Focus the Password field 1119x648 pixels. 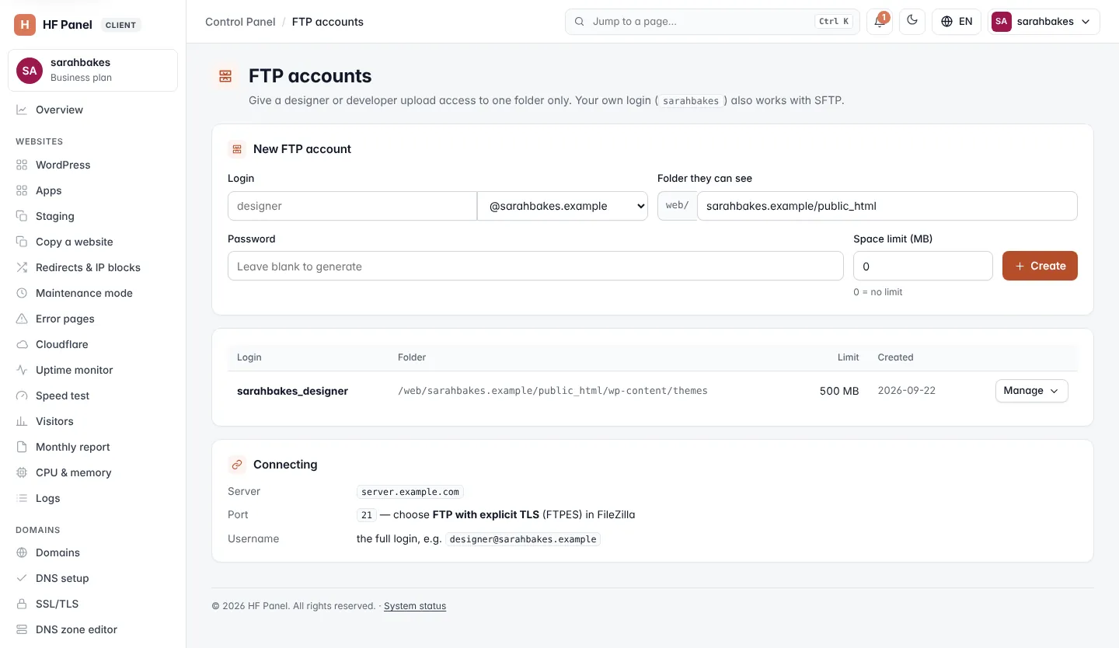(x=535, y=266)
